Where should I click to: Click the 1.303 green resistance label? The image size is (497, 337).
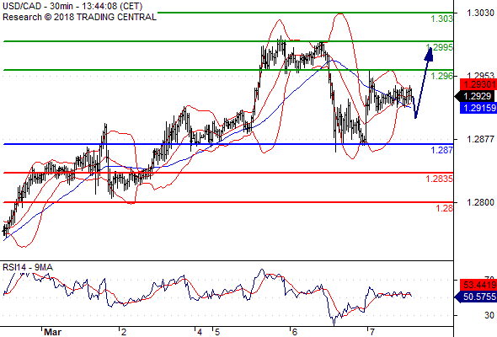coord(442,19)
